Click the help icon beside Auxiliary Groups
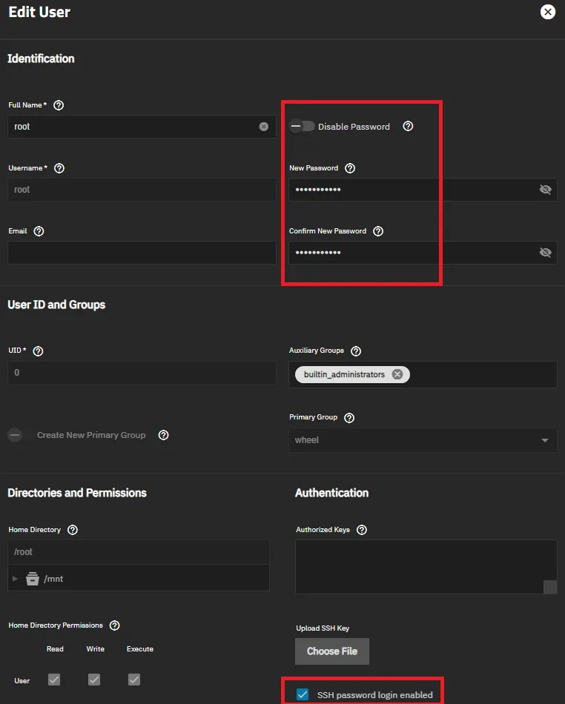 click(x=356, y=351)
